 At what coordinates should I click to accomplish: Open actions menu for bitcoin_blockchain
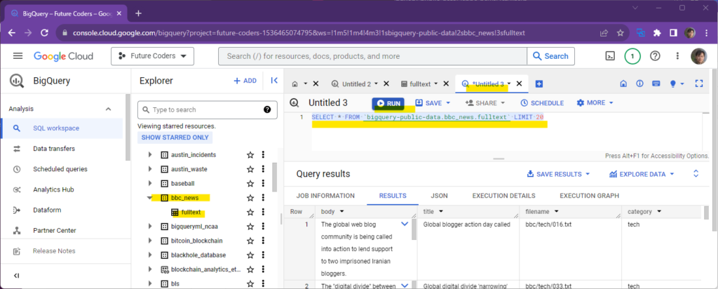tap(263, 241)
